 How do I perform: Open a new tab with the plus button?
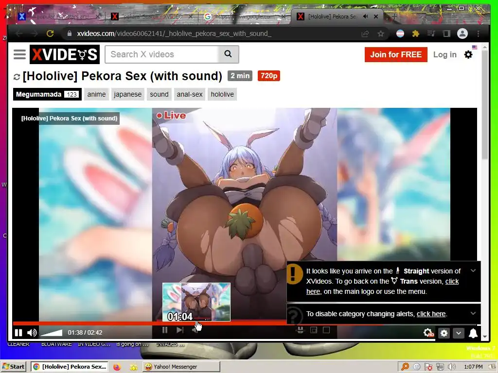(x=394, y=16)
